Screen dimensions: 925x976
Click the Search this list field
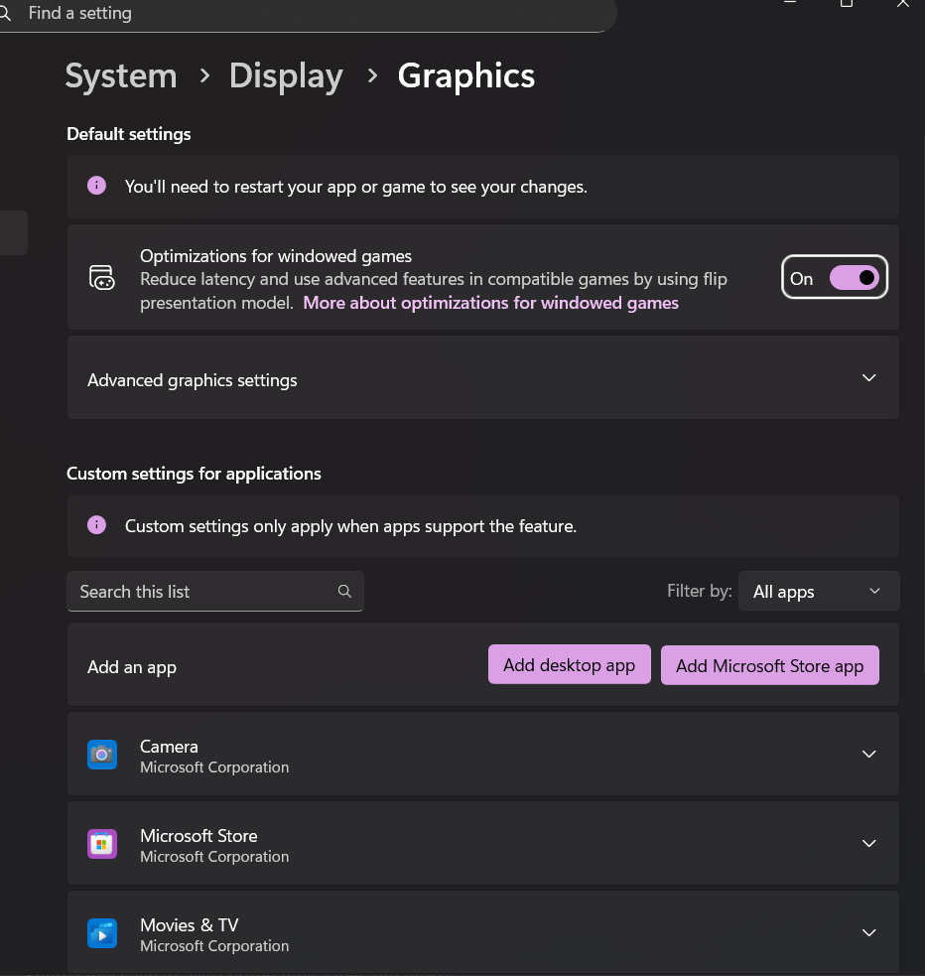(x=198, y=592)
